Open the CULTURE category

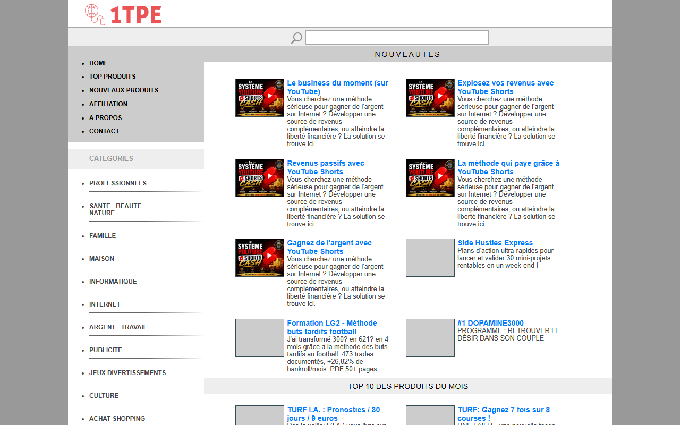point(104,396)
